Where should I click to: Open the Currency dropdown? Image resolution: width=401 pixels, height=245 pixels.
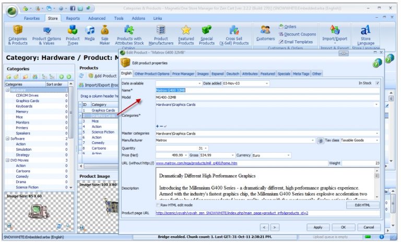pyautogui.click(x=288, y=155)
